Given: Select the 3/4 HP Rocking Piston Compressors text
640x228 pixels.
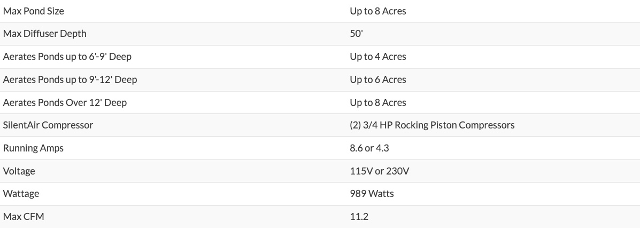Looking at the screenshot, I should click(x=439, y=125).
